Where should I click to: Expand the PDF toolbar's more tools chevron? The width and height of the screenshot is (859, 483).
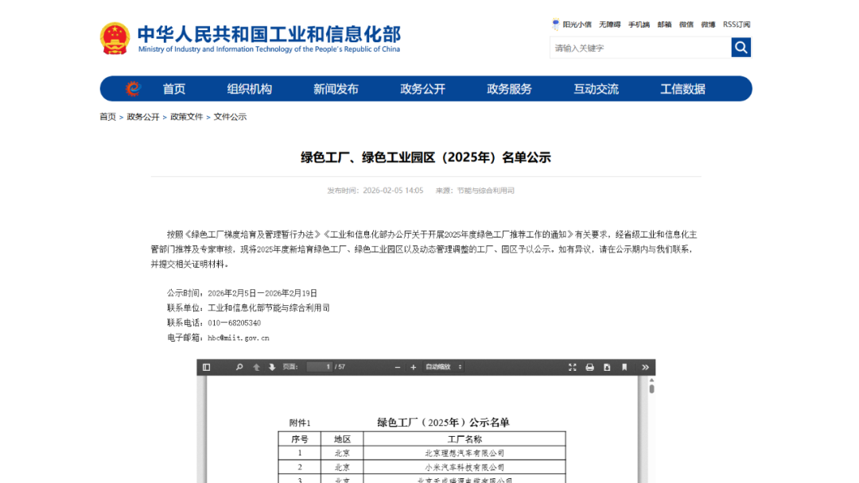645,367
